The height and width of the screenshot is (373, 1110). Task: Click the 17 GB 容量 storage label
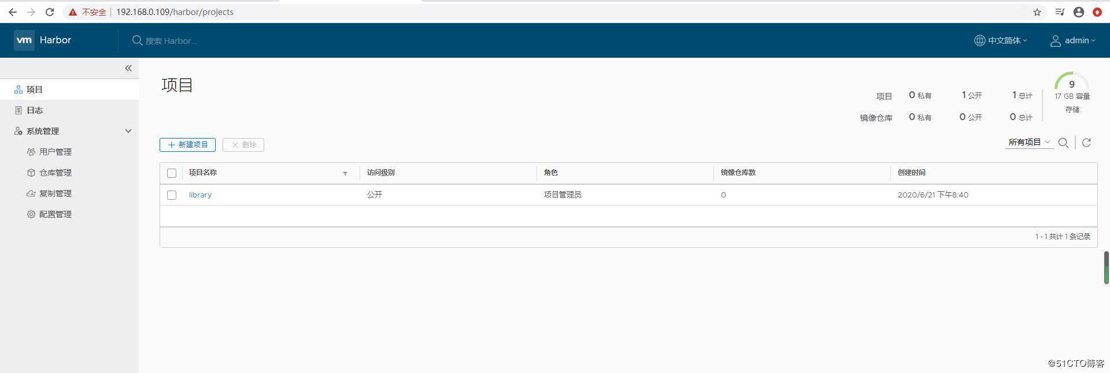click(1072, 96)
